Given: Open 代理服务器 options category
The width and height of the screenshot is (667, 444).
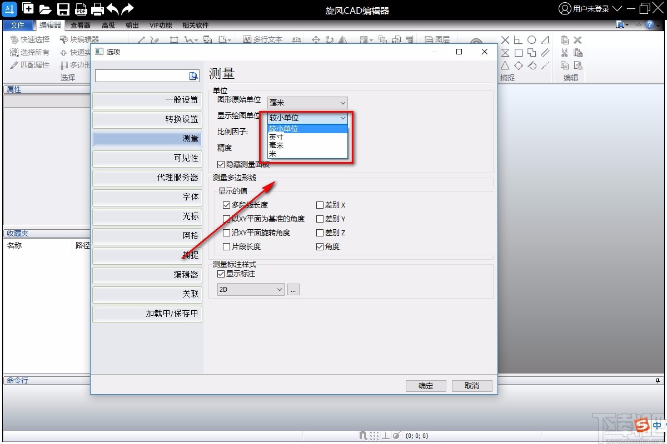Looking at the screenshot, I should click(x=147, y=178).
